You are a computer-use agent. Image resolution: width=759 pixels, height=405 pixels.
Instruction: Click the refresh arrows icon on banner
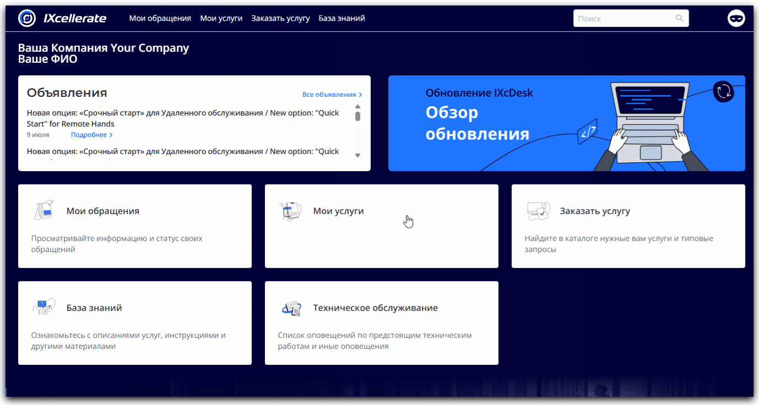coord(723,91)
